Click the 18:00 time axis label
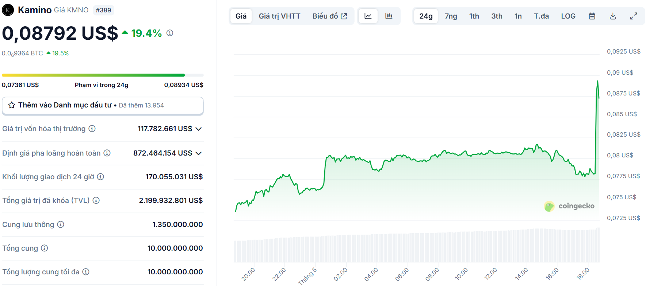The image size is (646, 286). (583, 274)
